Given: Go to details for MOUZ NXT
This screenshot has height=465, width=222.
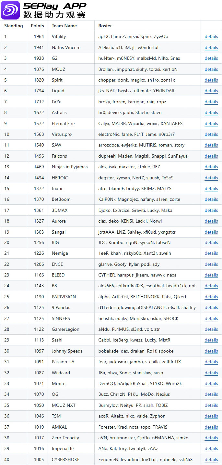Looking at the screenshot, I should (211, 405).
